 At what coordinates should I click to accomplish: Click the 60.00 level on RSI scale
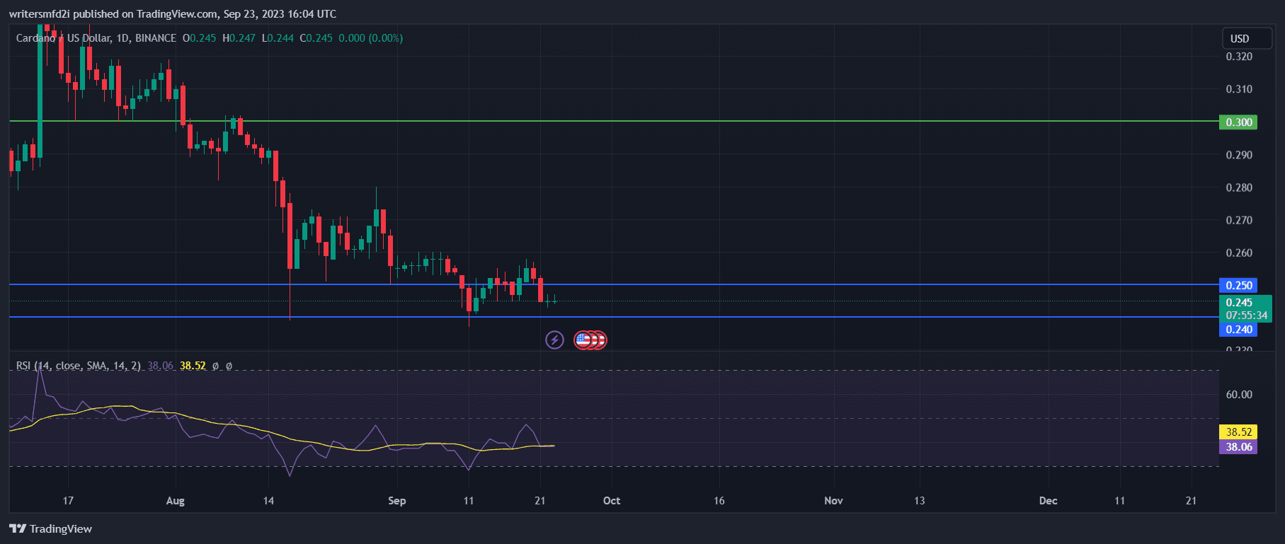[1238, 395]
